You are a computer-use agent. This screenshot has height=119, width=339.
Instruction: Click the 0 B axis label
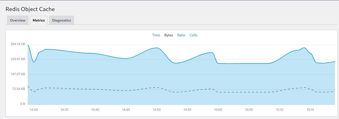pyautogui.click(x=22, y=104)
